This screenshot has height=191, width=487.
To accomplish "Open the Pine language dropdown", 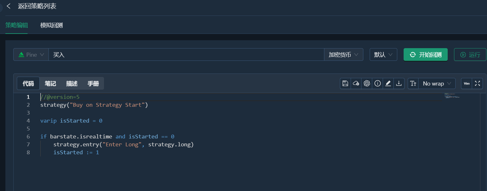I will tap(31, 54).
